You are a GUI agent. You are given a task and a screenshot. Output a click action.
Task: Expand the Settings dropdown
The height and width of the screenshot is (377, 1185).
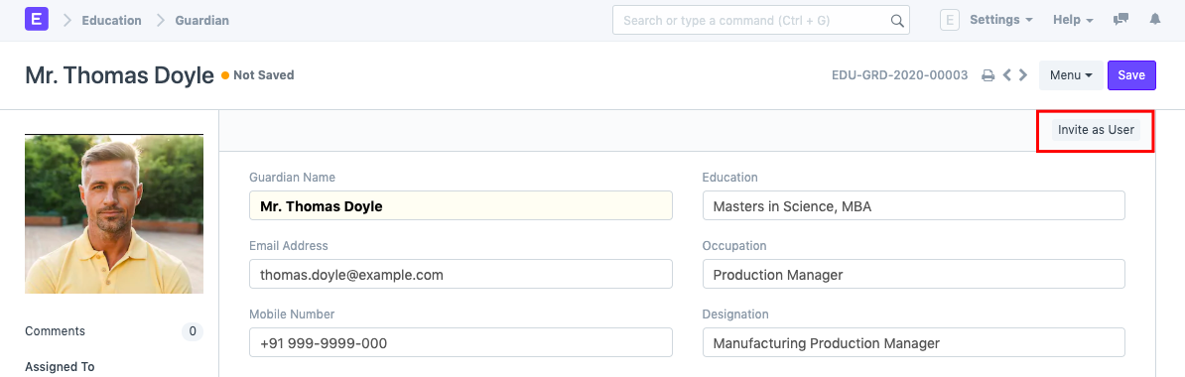(x=1001, y=21)
